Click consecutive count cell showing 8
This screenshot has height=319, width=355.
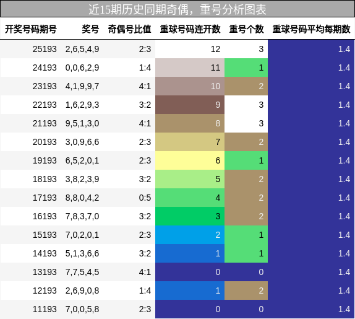point(190,123)
